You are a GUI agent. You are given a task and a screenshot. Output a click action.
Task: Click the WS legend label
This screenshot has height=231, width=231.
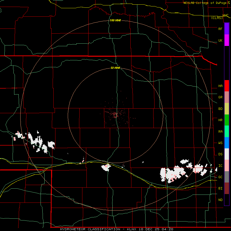(220, 143)
